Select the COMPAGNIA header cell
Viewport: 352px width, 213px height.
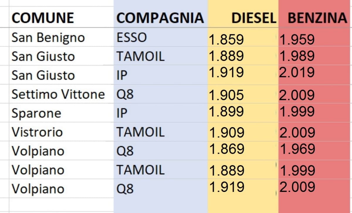tap(160, 18)
